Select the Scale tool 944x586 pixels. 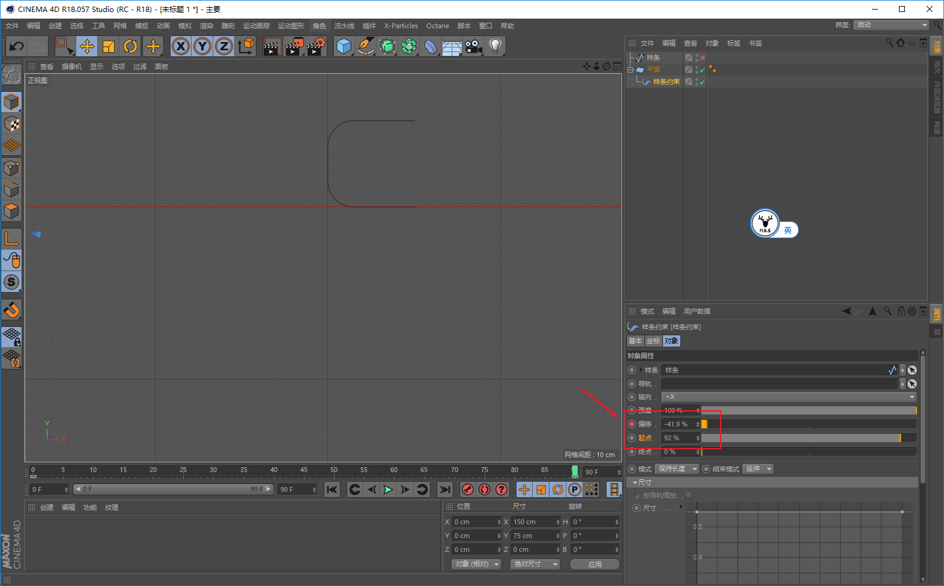[x=109, y=46]
